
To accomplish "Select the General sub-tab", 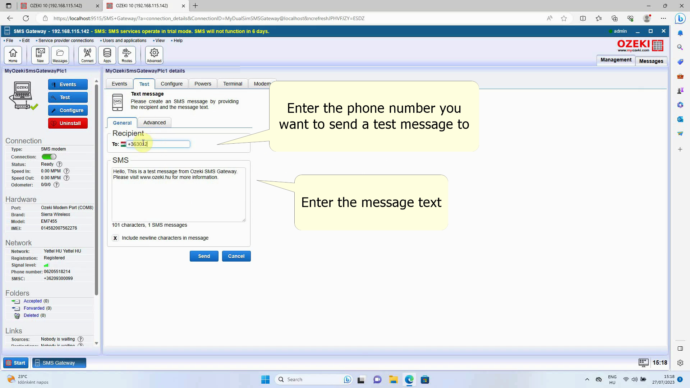I will coord(122,123).
